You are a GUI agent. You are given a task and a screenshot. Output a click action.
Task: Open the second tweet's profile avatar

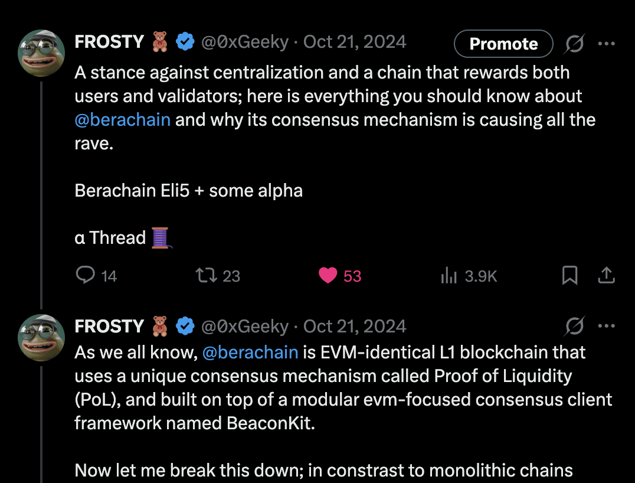coord(41,338)
